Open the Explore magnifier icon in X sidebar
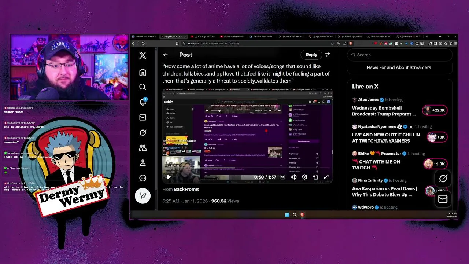469x264 pixels. (143, 87)
